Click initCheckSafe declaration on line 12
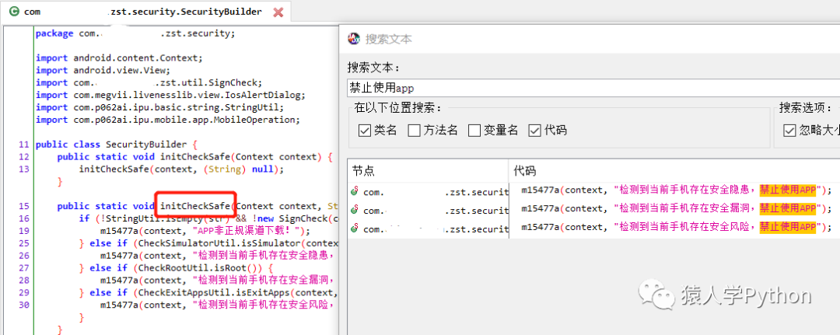The image size is (840, 335). 195,157
